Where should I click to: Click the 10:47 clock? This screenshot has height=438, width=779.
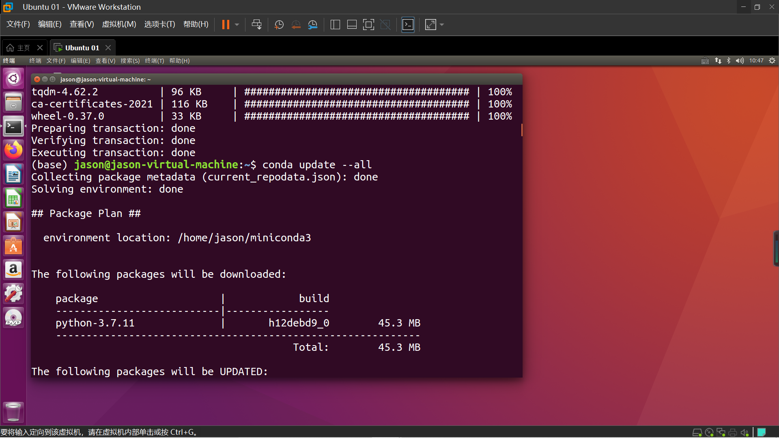point(756,61)
